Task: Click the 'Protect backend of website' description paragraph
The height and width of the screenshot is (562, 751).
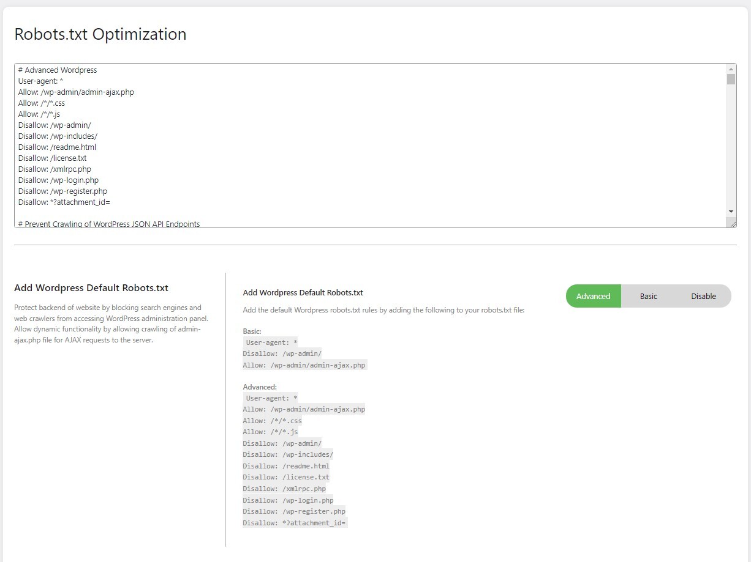Action: pyautogui.click(x=111, y=324)
